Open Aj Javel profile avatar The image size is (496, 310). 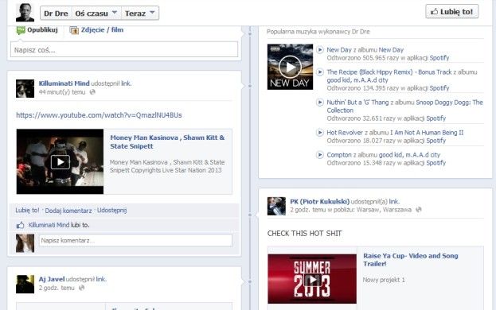25,284
